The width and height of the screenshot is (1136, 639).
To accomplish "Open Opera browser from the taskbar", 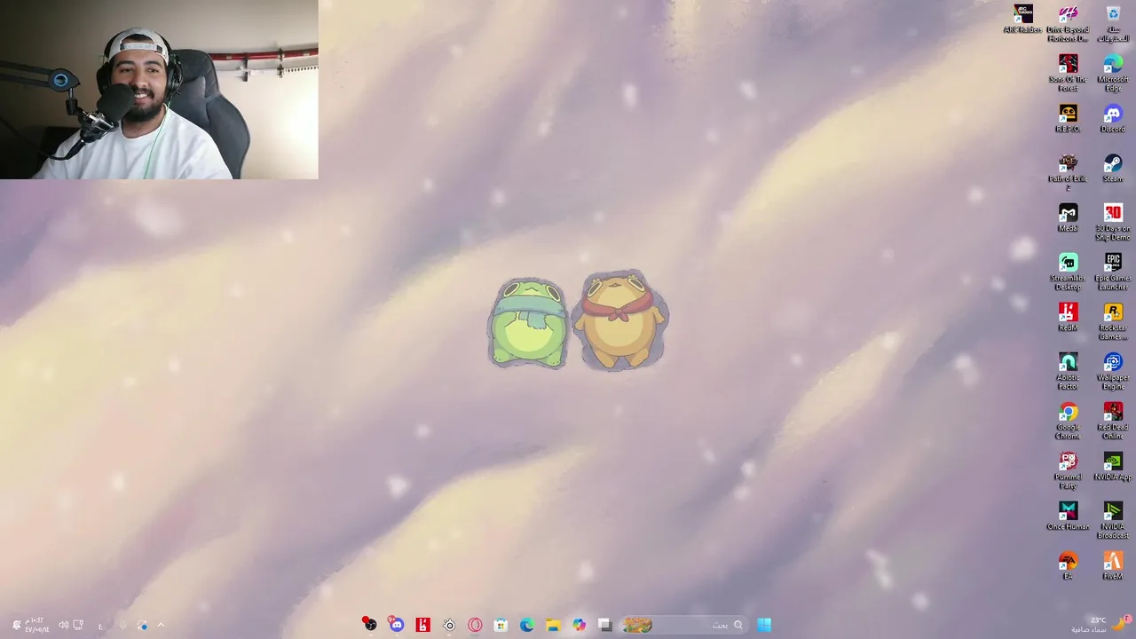I will [x=475, y=625].
